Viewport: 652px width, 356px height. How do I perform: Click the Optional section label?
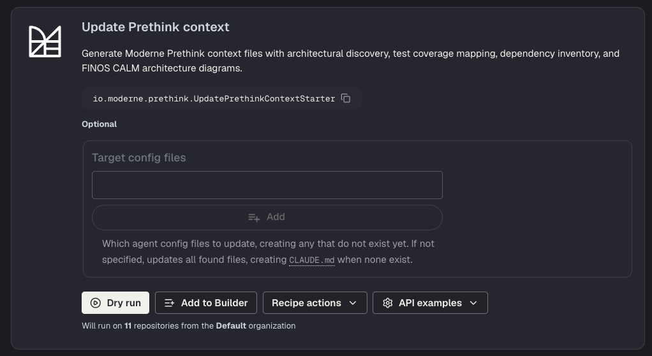tap(100, 124)
